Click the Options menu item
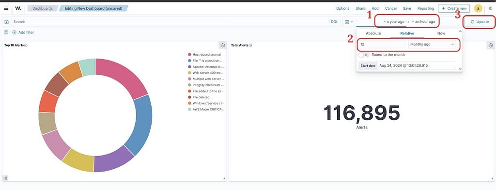 click(342, 9)
